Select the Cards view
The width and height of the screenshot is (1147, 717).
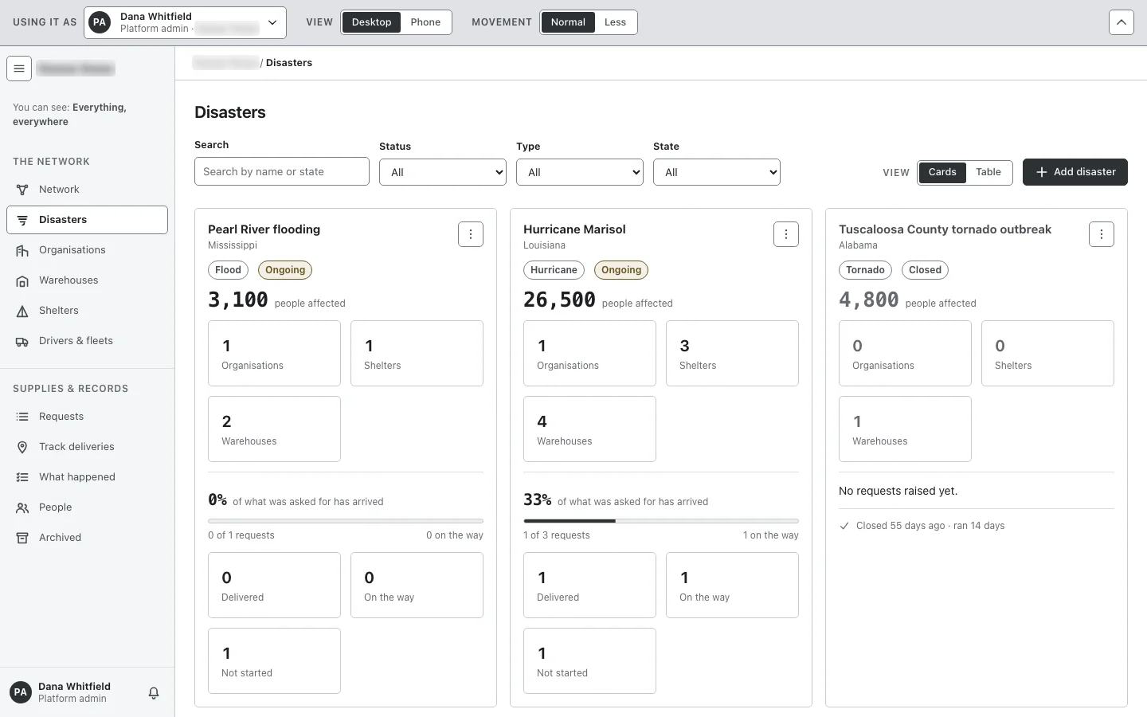[x=942, y=172]
